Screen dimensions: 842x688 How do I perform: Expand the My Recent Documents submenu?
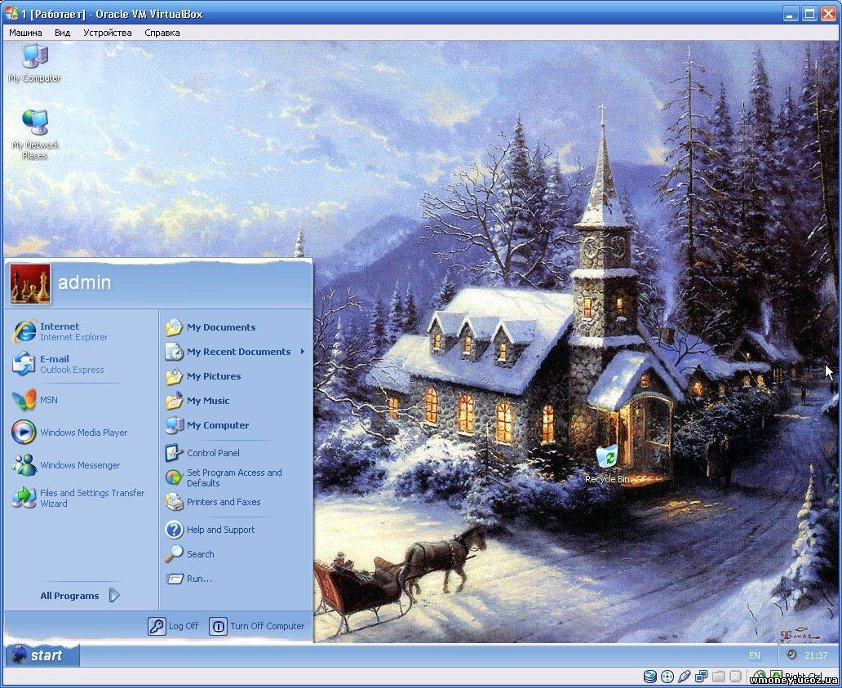(235, 352)
